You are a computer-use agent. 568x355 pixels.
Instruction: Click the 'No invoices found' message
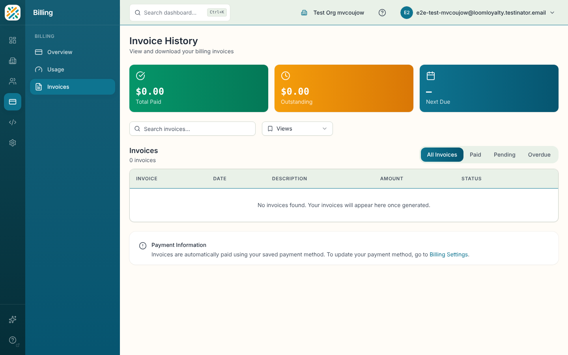[x=344, y=205]
